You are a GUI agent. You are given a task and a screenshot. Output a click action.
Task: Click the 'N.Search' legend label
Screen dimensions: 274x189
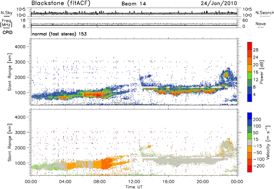(x=264, y=13)
